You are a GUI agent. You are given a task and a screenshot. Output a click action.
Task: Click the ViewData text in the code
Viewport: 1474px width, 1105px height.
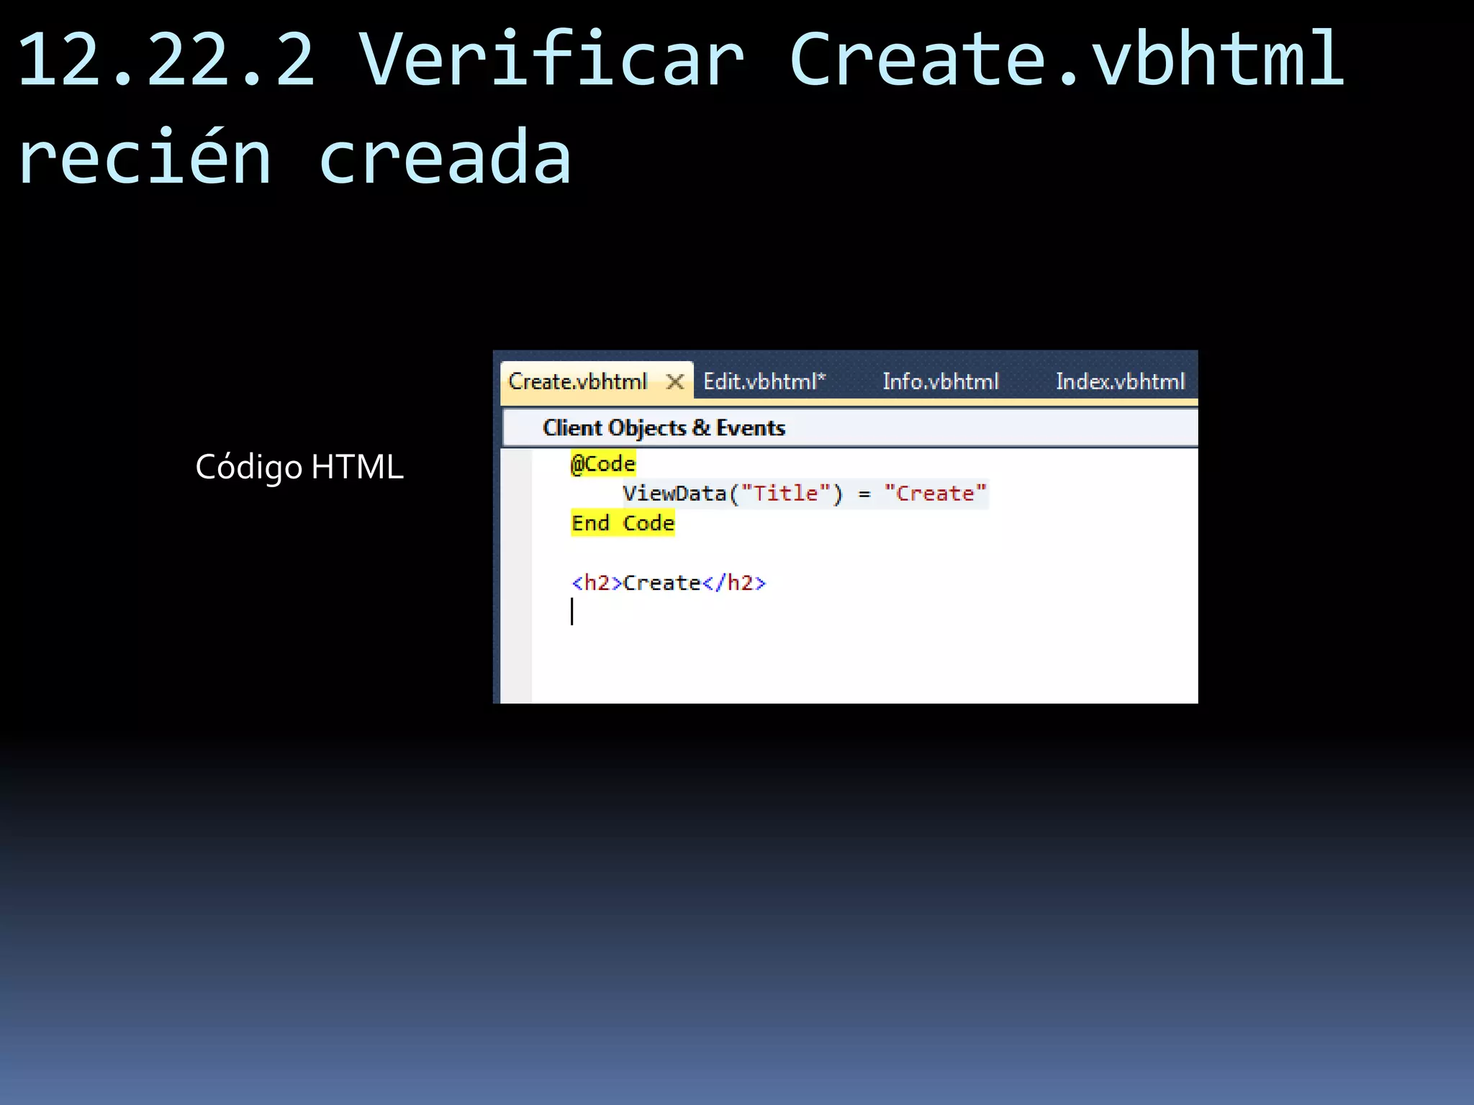click(674, 494)
